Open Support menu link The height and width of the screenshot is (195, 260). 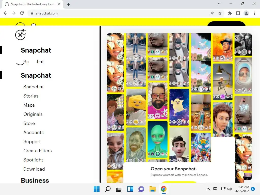point(32,142)
